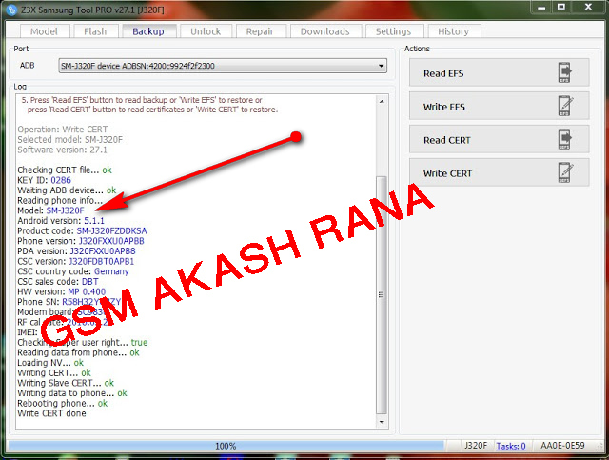Image resolution: width=609 pixels, height=460 pixels.
Task: Click the 100% progress bar
Action: point(226,446)
